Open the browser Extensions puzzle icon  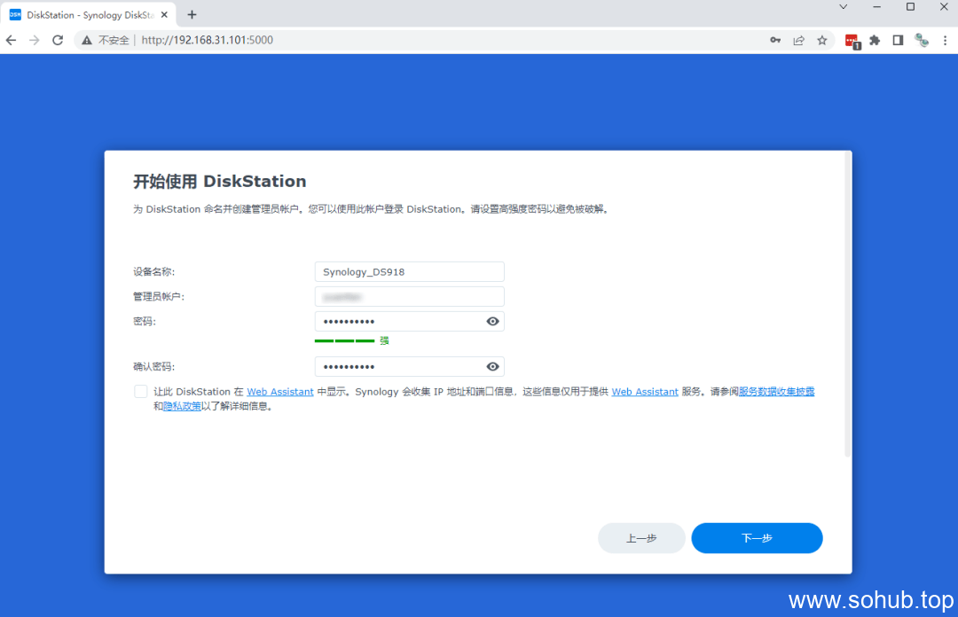[x=875, y=40]
